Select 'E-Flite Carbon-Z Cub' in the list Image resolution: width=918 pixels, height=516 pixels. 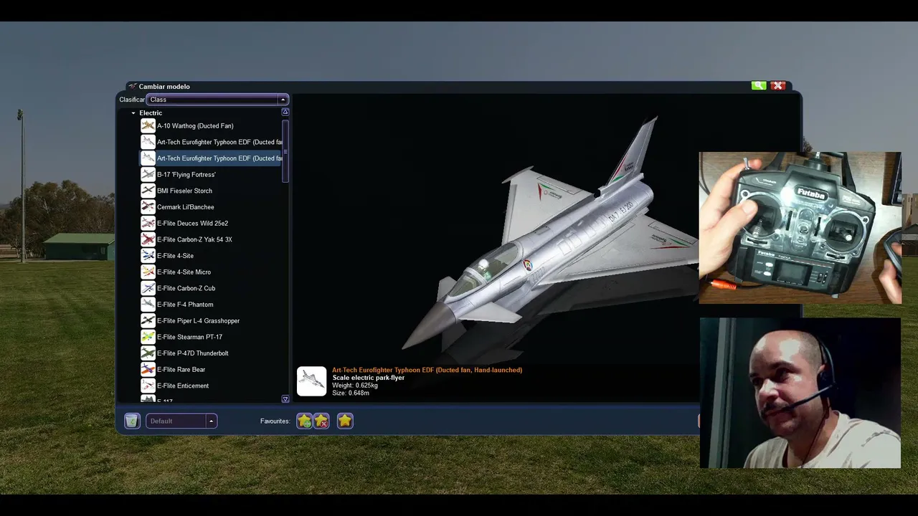tap(186, 288)
